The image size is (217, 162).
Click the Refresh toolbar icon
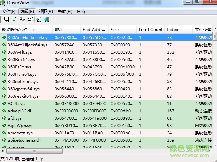pos(14,20)
